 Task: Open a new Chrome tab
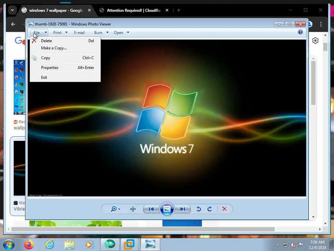(179, 10)
